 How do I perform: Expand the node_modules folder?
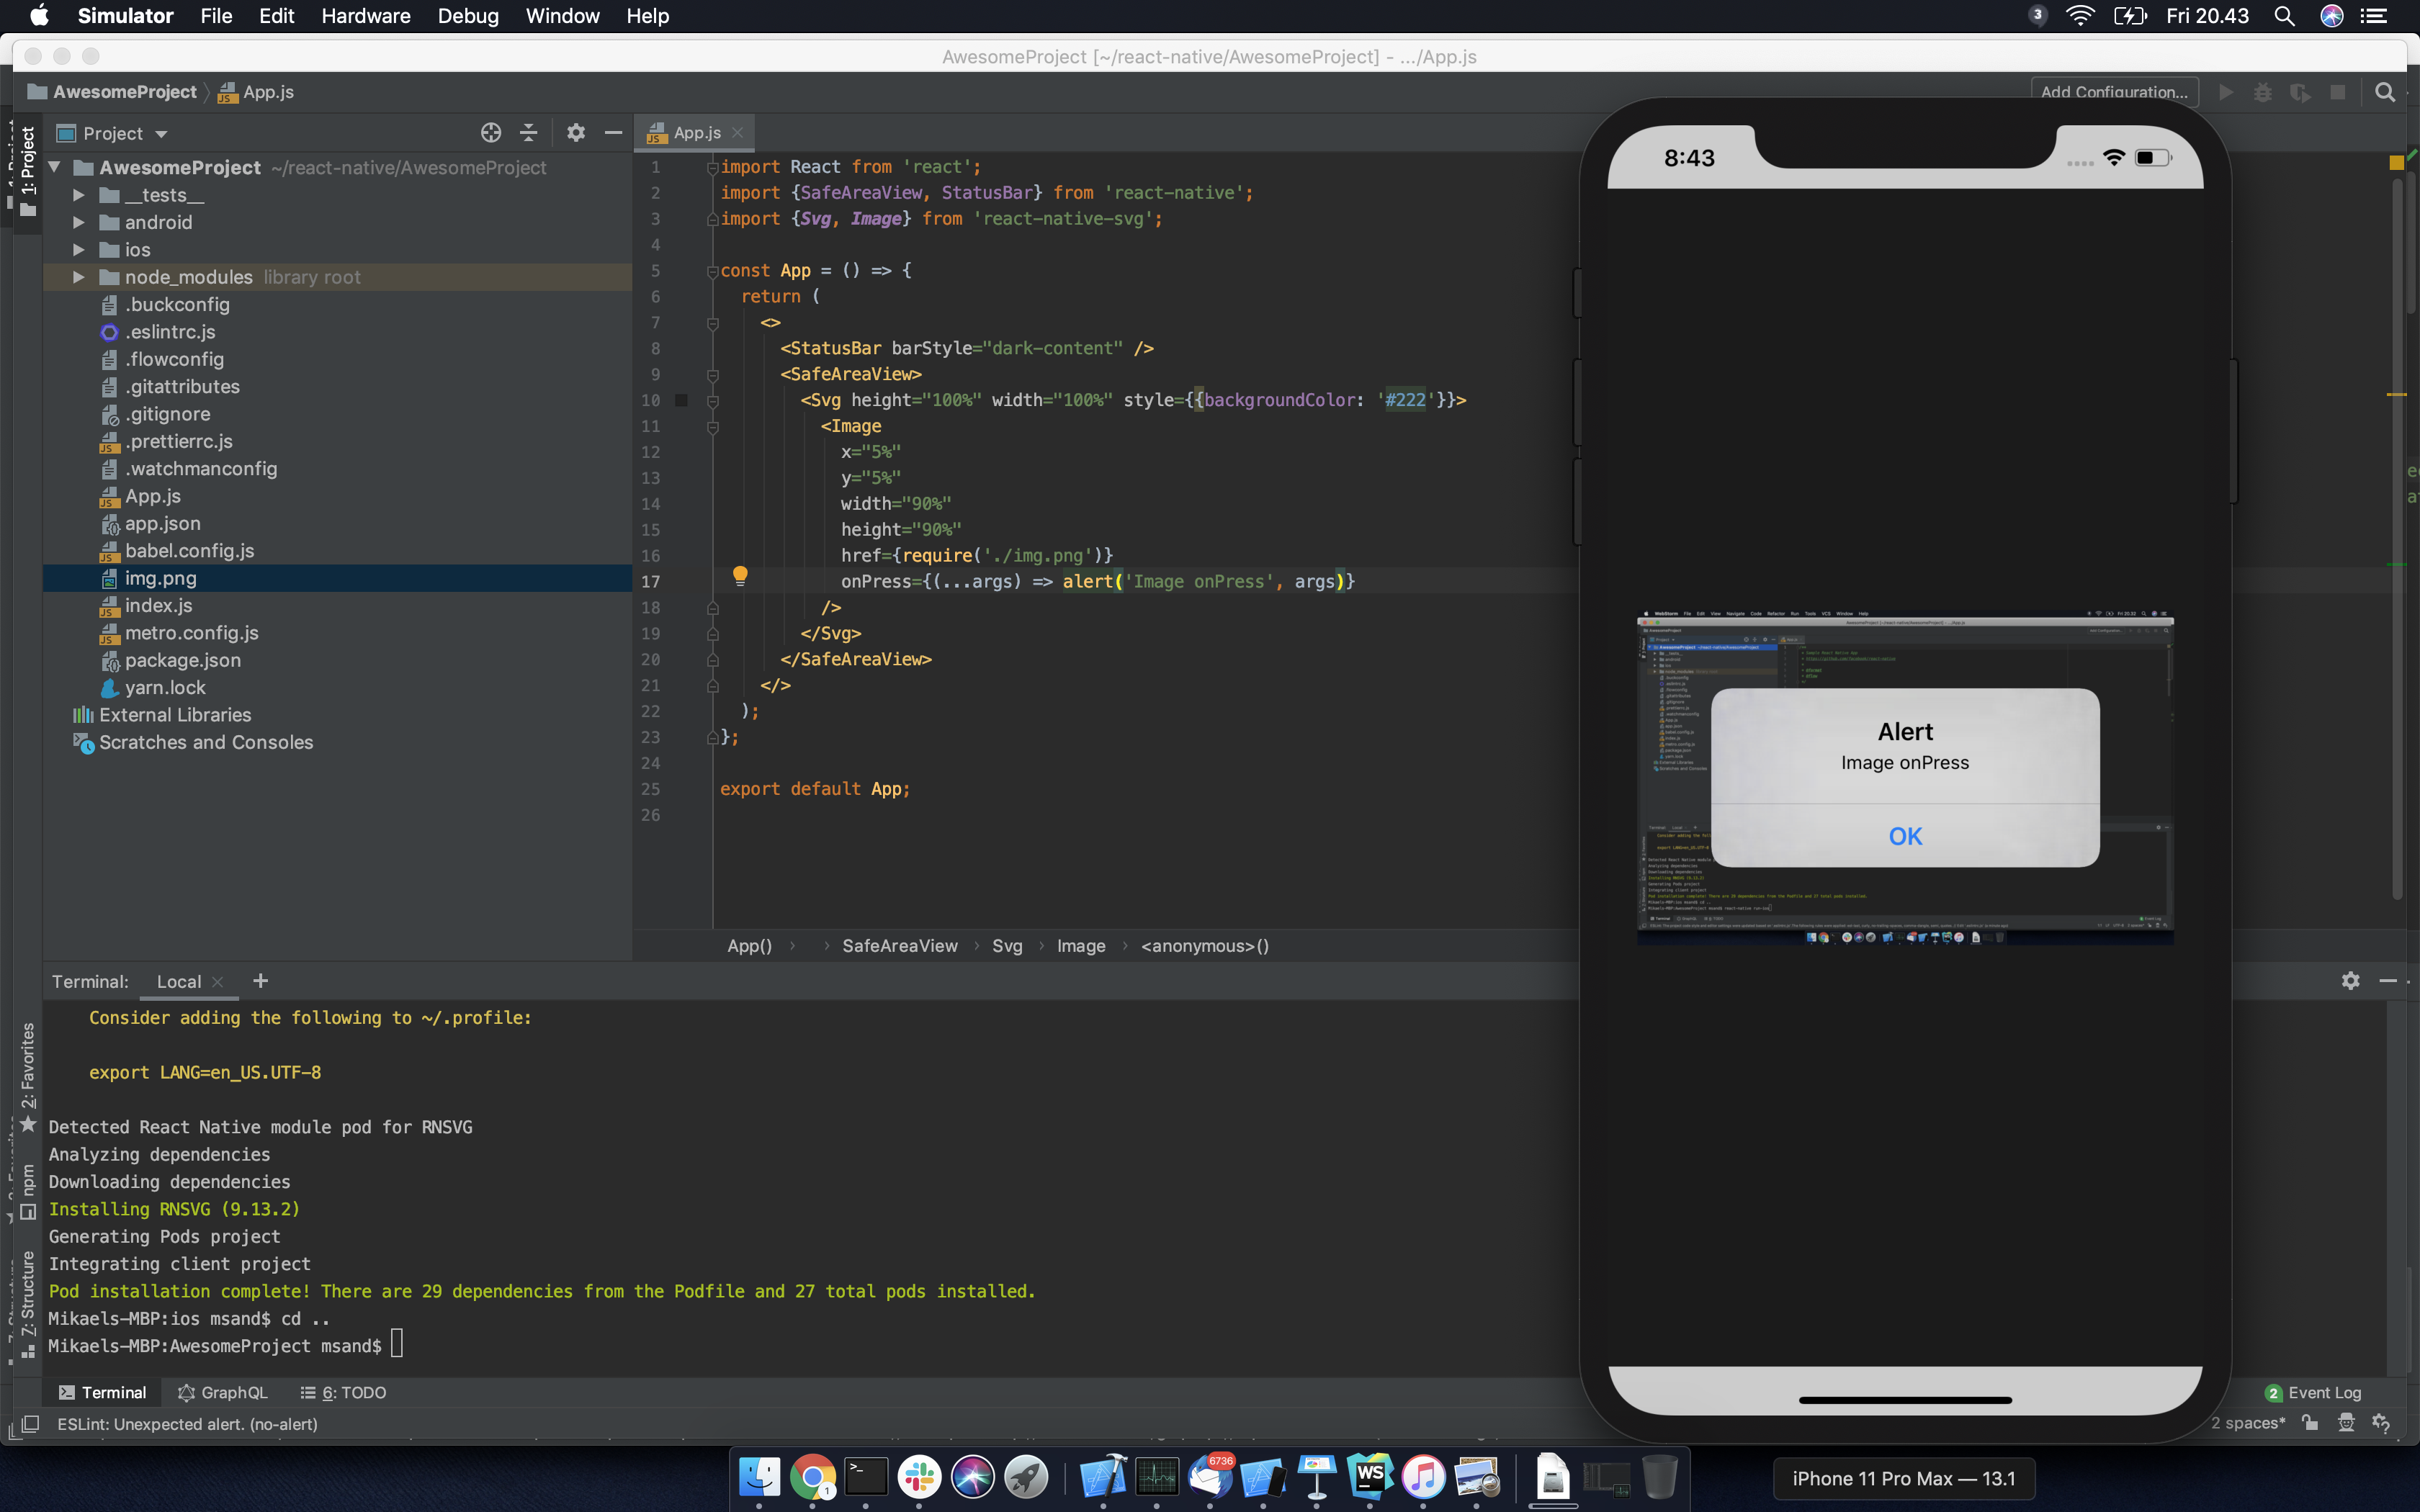pos(79,277)
